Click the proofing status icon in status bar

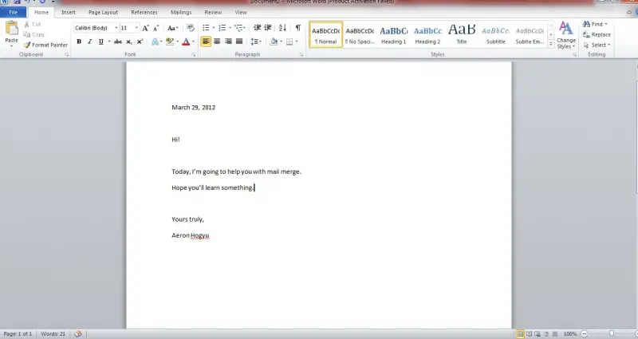pos(78,333)
